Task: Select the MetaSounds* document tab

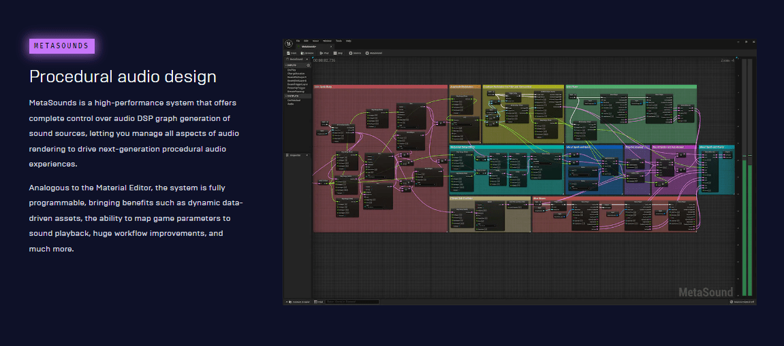Action: click(315, 46)
